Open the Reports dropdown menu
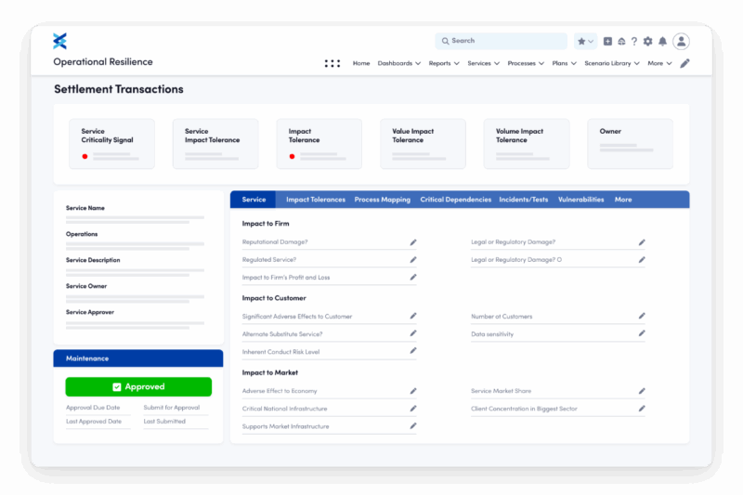 tap(444, 63)
